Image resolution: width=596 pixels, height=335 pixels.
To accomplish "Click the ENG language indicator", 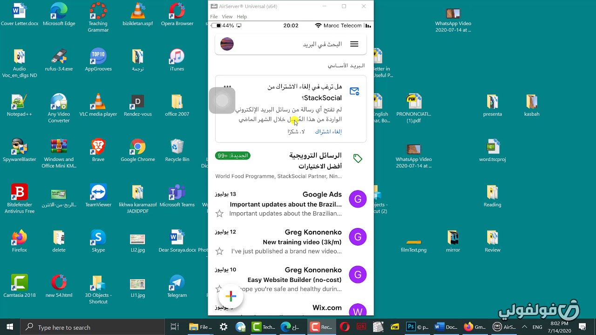I will [537, 327].
